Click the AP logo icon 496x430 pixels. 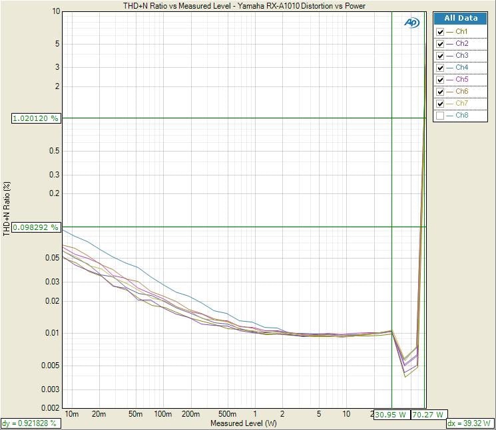(x=411, y=23)
